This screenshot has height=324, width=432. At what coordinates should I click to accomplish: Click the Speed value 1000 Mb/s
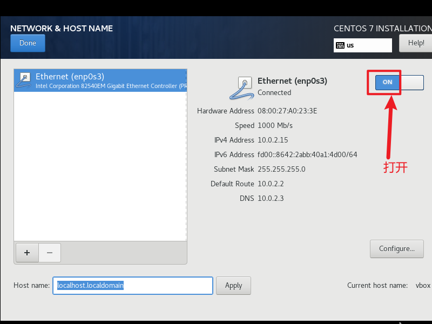click(275, 126)
